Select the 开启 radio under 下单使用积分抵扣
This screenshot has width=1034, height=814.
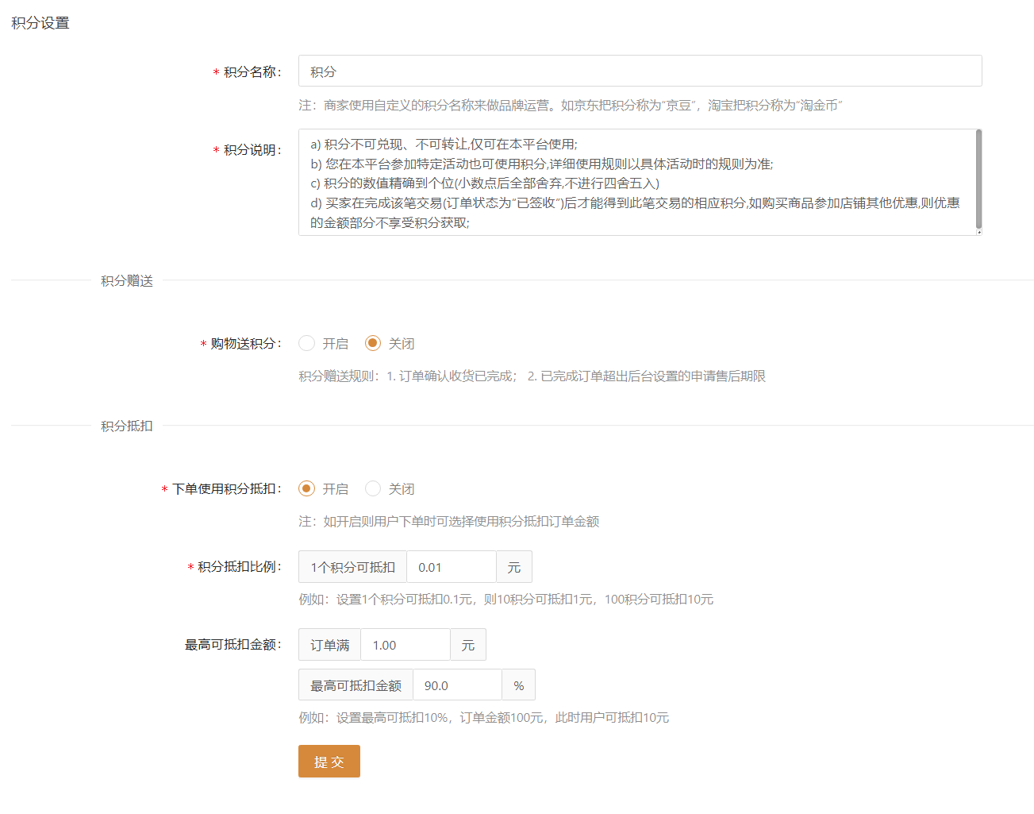tap(307, 488)
